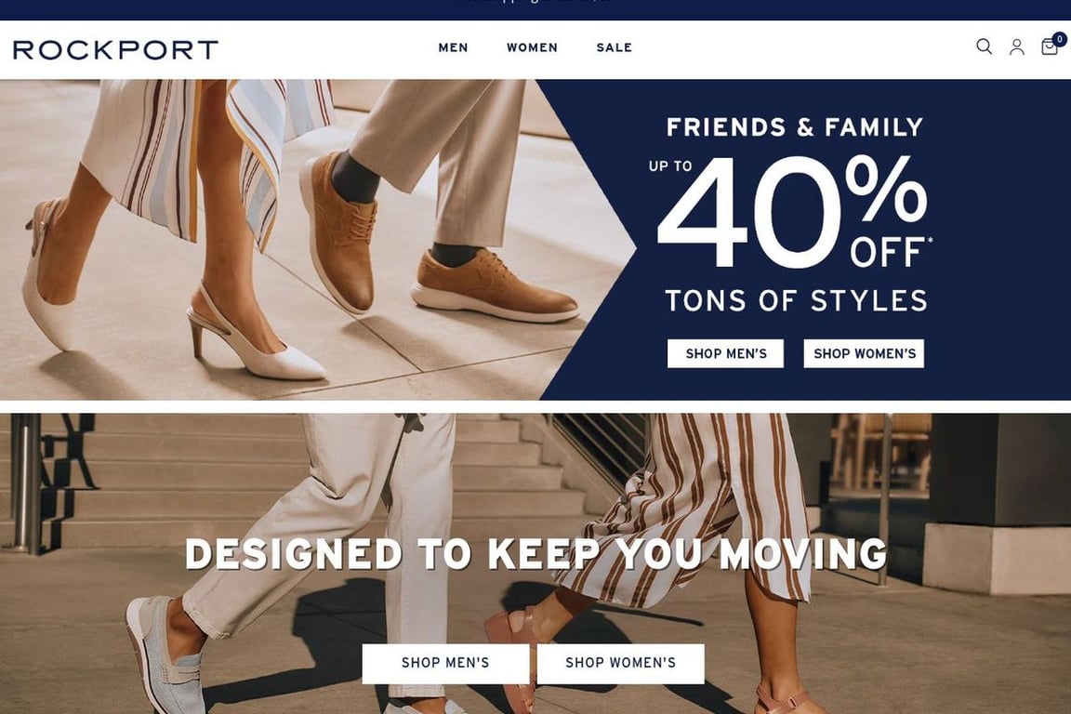The image size is (1071, 714).
Task: Click the Friends & Family heading
Action: click(794, 127)
